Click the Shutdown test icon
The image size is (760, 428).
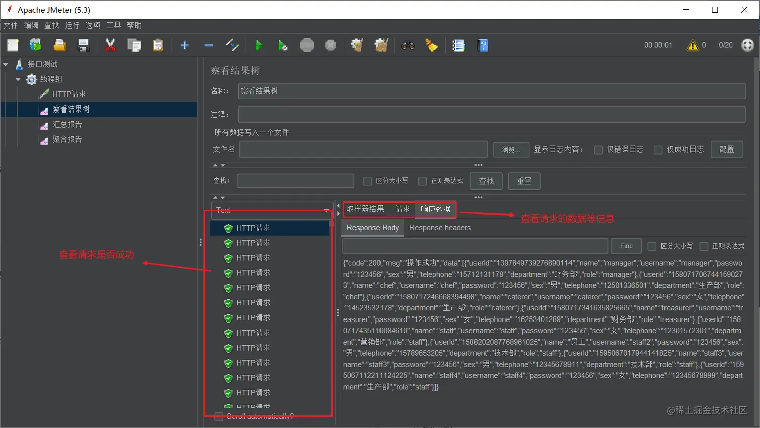pyautogui.click(x=330, y=45)
